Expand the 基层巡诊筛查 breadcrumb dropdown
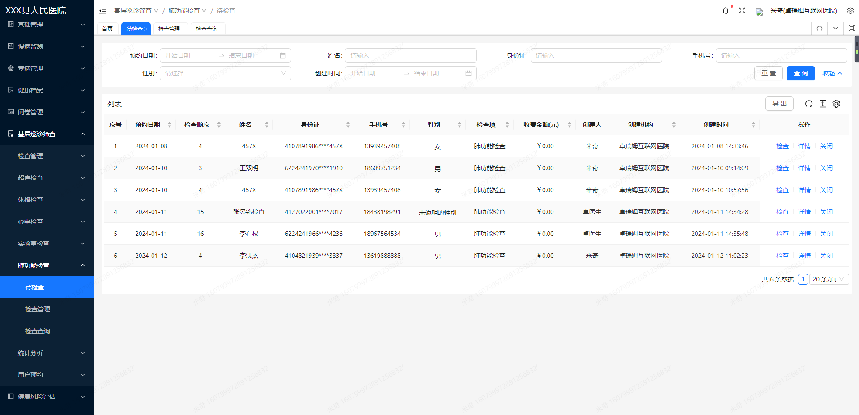Viewport: 859px width, 415px height. pos(156,11)
